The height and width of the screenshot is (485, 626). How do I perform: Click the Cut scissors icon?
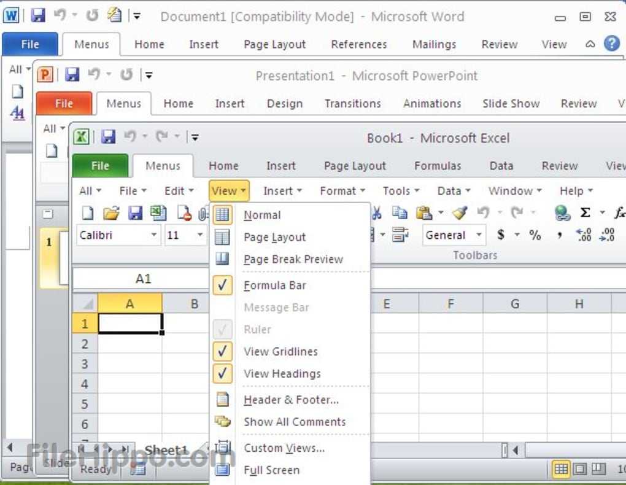[x=377, y=213]
